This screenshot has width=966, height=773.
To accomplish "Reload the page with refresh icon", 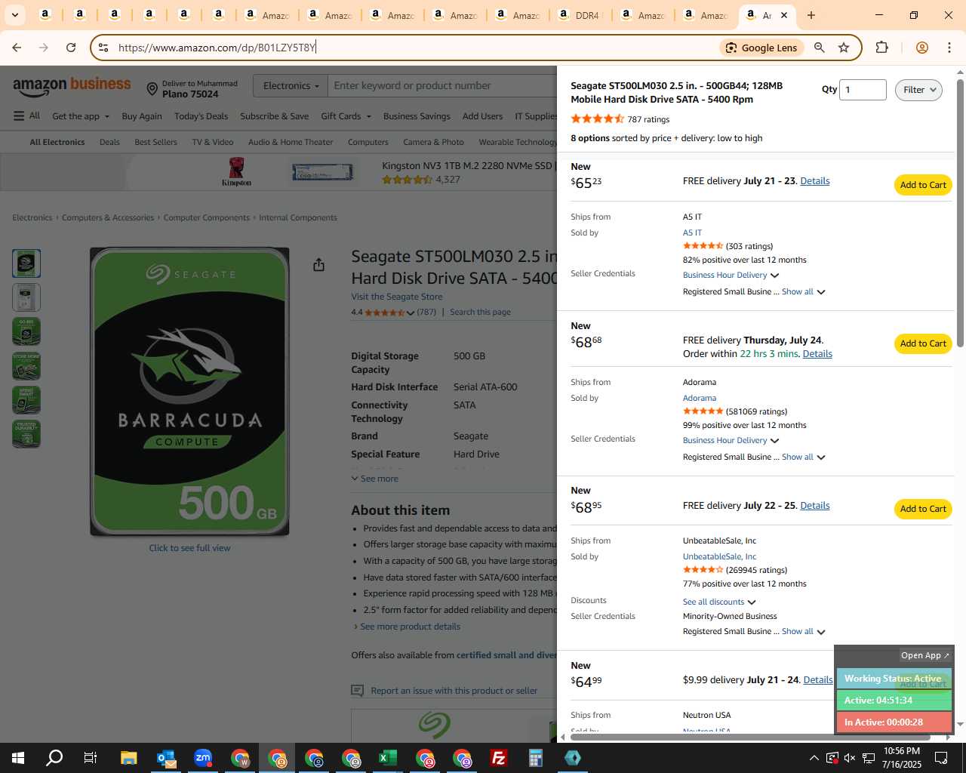I will point(71,48).
